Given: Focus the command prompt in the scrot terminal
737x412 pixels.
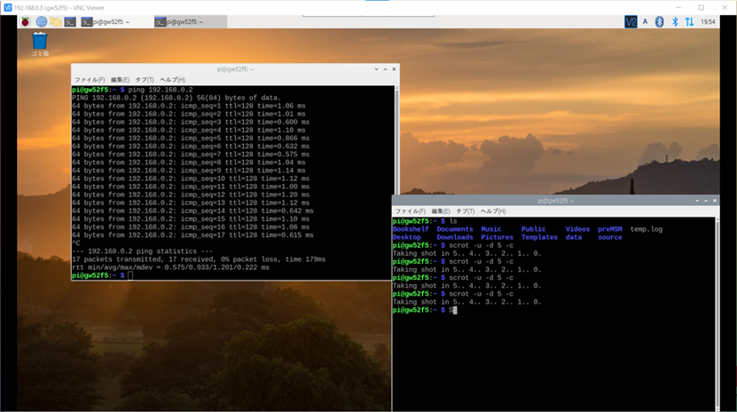Looking at the screenshot, I should (454, 310).
